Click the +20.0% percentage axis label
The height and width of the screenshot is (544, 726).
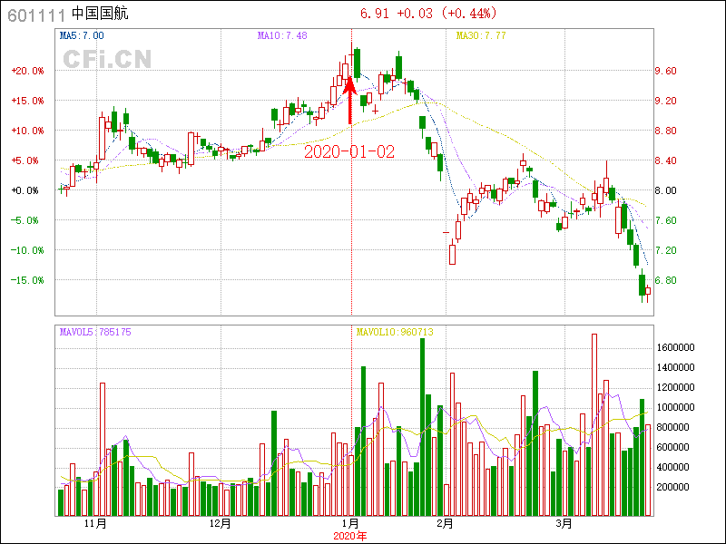coord(28,71)
